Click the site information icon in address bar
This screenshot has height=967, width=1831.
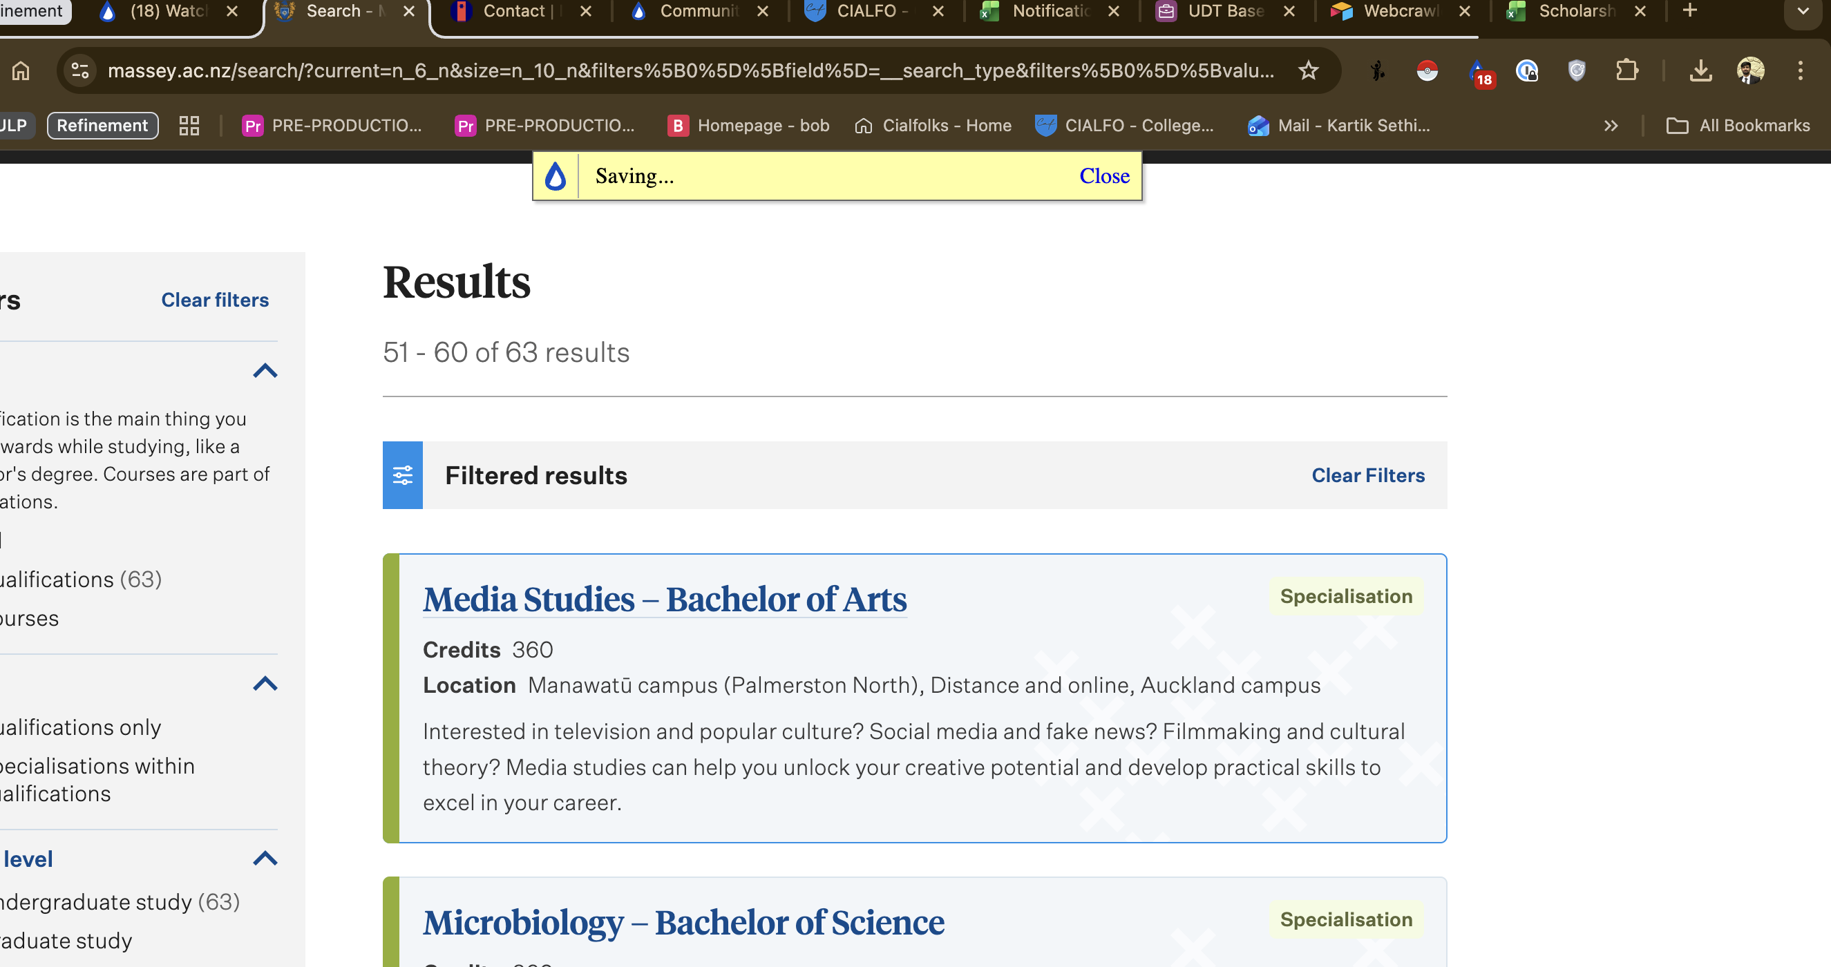tap(80, 70)
